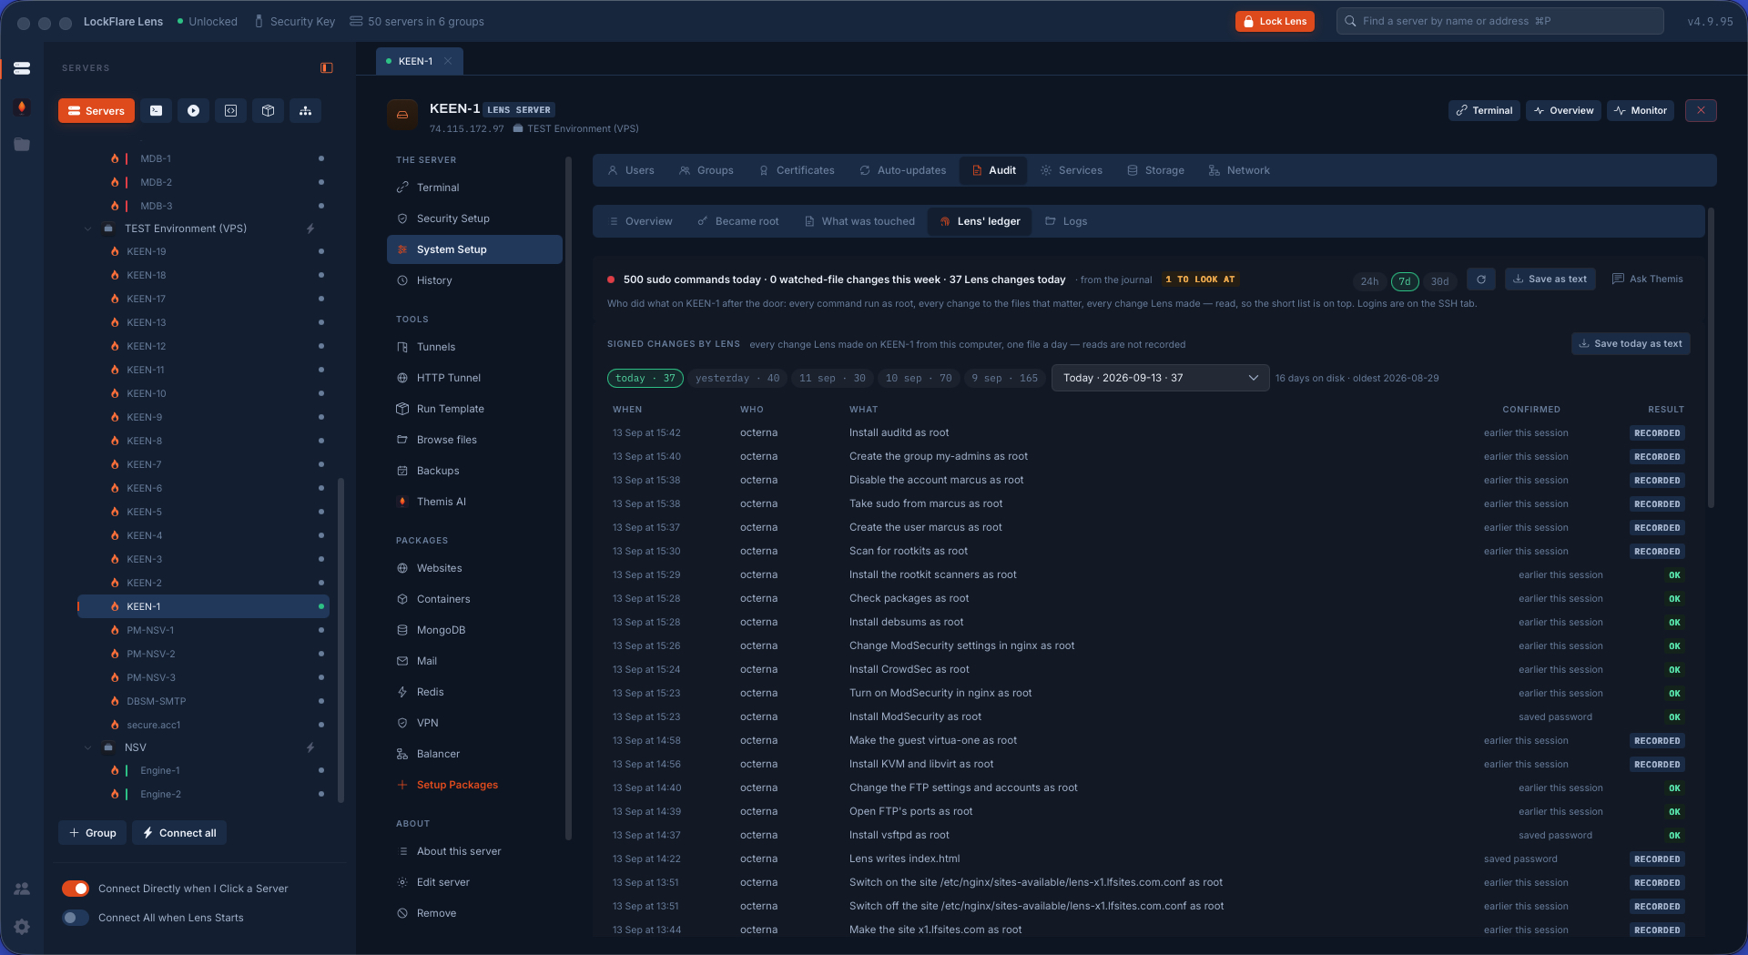Click Save as text button
This screenshot has width=1748, height=955.
(x=1550, y=279)
